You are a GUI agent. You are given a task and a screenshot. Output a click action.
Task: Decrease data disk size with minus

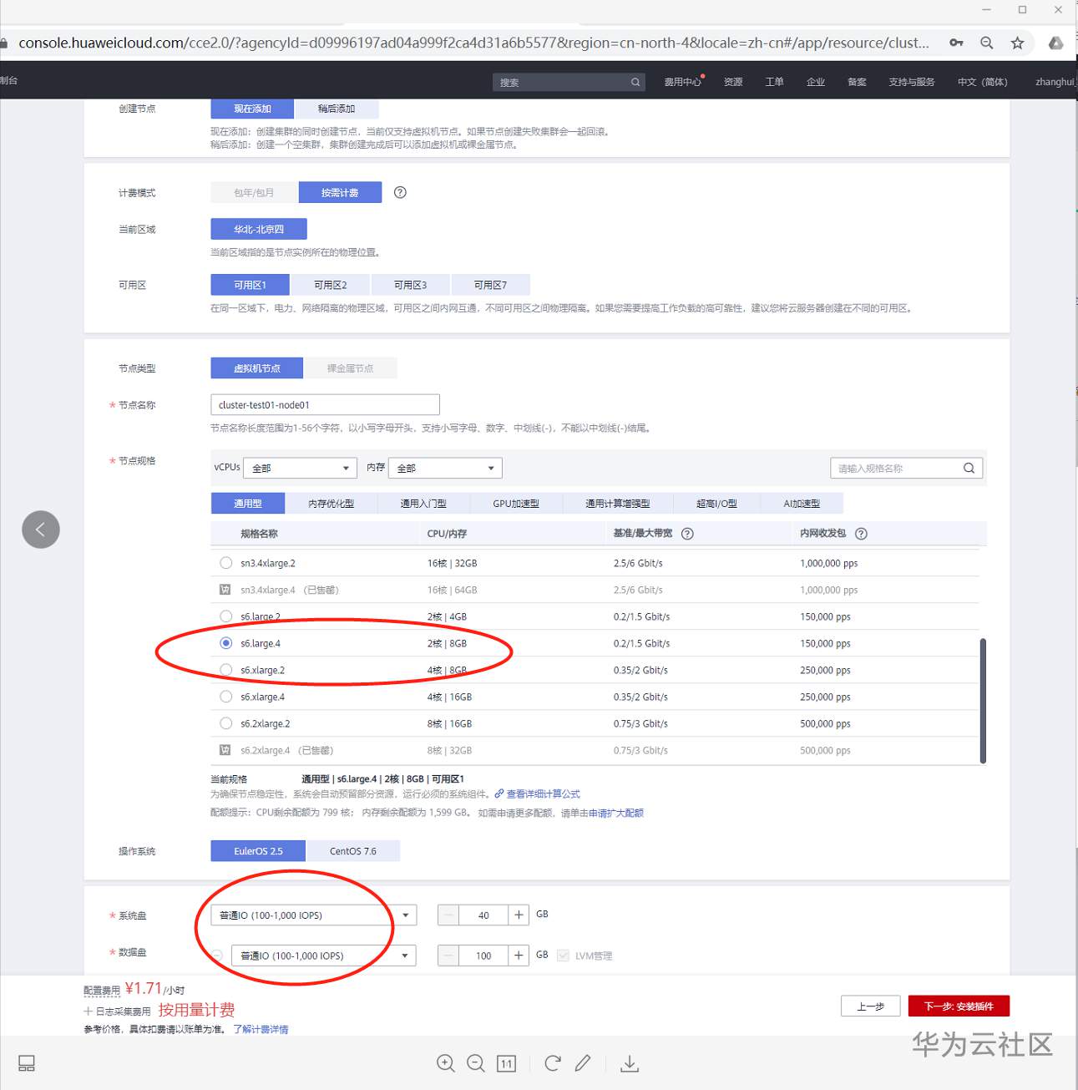[448, 956]
